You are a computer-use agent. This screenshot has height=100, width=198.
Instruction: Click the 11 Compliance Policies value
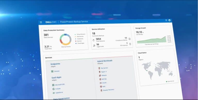[126, 38]
